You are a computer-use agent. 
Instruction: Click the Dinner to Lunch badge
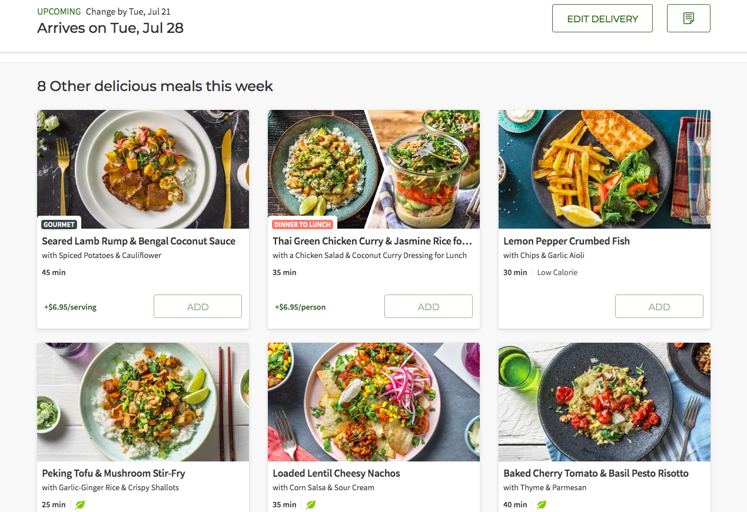tap(302, 225)
